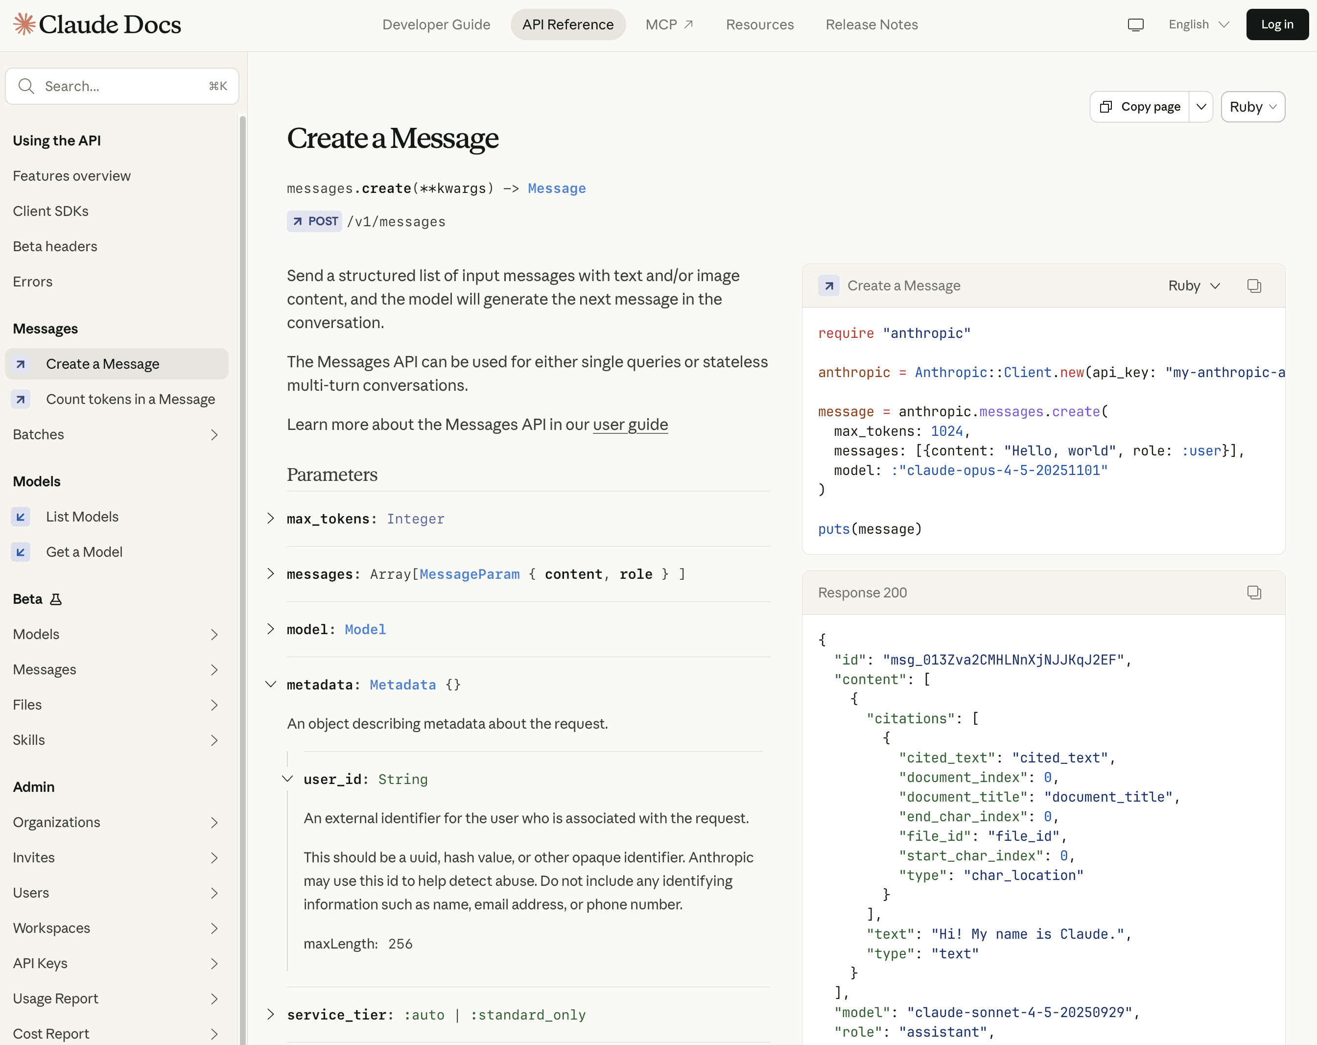Image resolution: width=1317 pixels, height=1045 pixels.
Task: Click the Beta flask icon
Action: pos(56,599)
